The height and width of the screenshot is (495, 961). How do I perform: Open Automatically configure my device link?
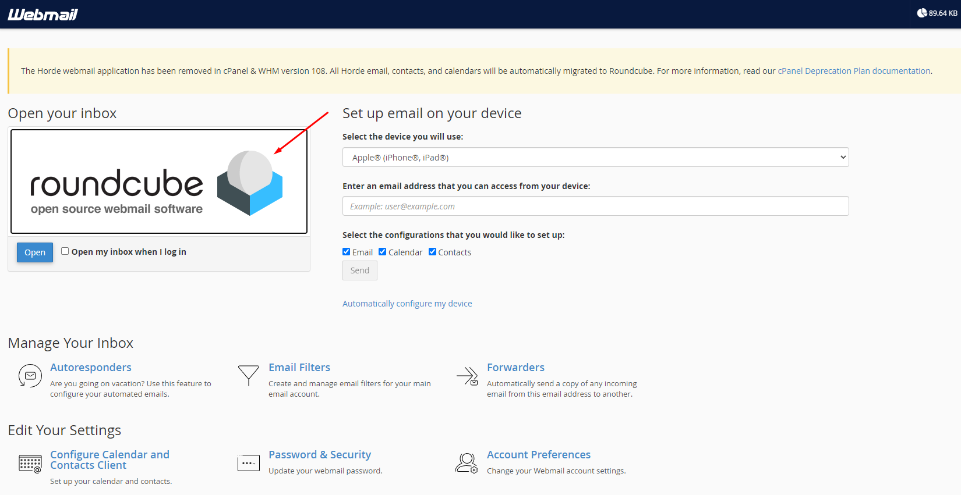(407, 304)
